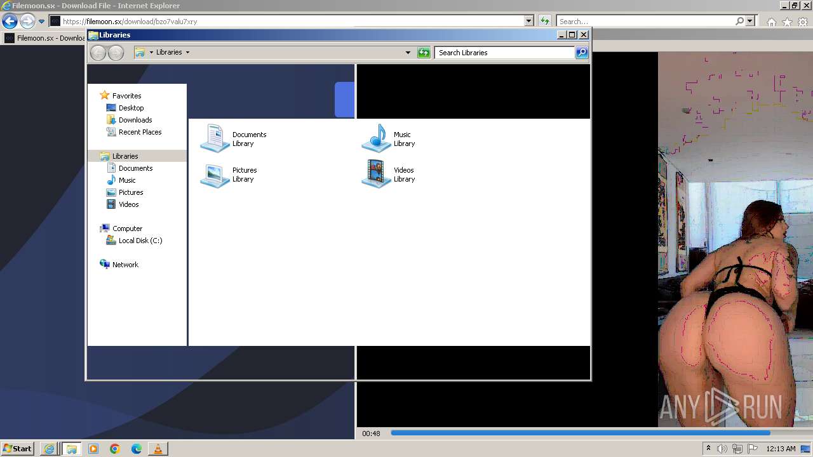Viewport: 813px width, 457px height.
Task: Click Internet Explorer Forward button
Action: point(27,21)
